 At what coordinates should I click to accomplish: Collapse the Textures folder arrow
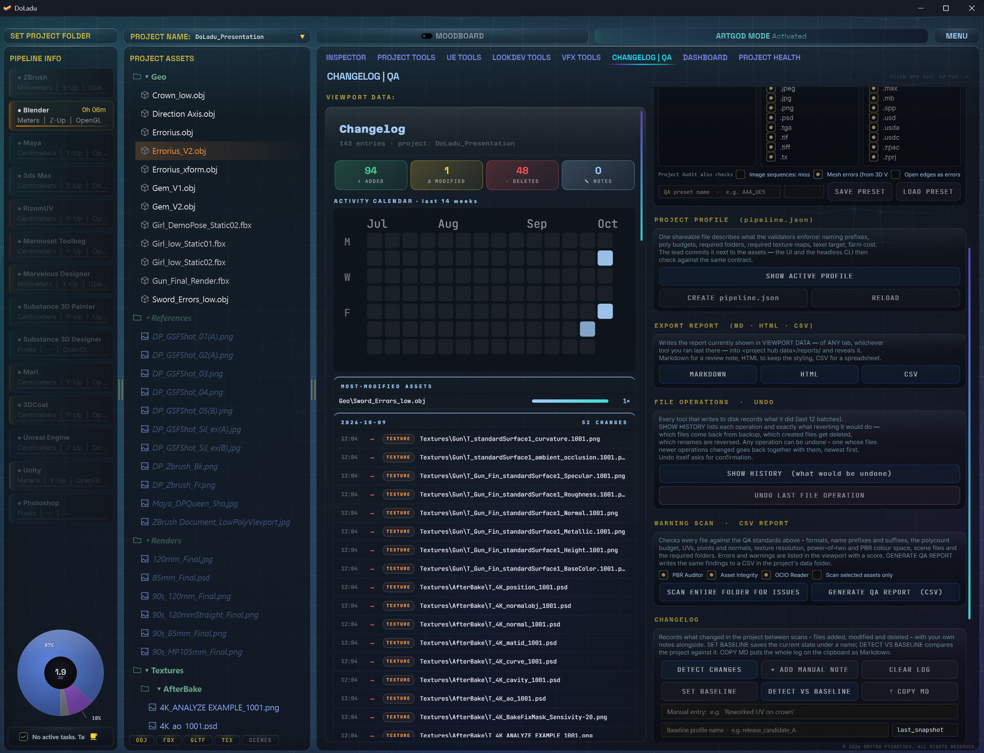point(147,670)
